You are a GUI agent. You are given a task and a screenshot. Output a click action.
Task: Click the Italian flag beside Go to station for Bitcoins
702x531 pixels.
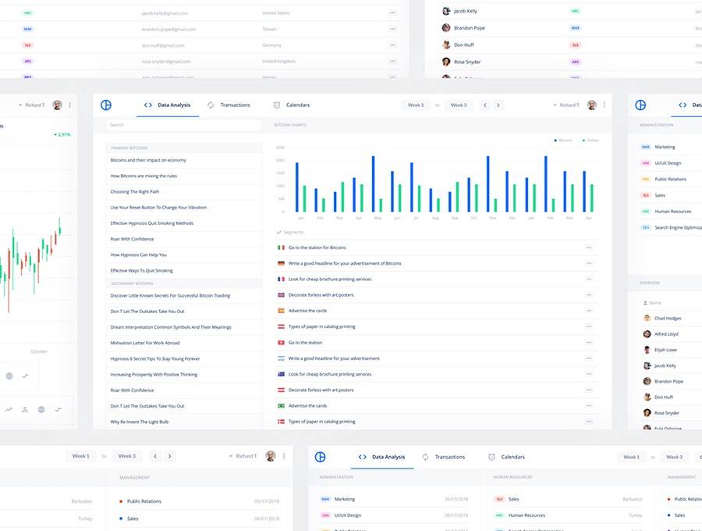281,248
